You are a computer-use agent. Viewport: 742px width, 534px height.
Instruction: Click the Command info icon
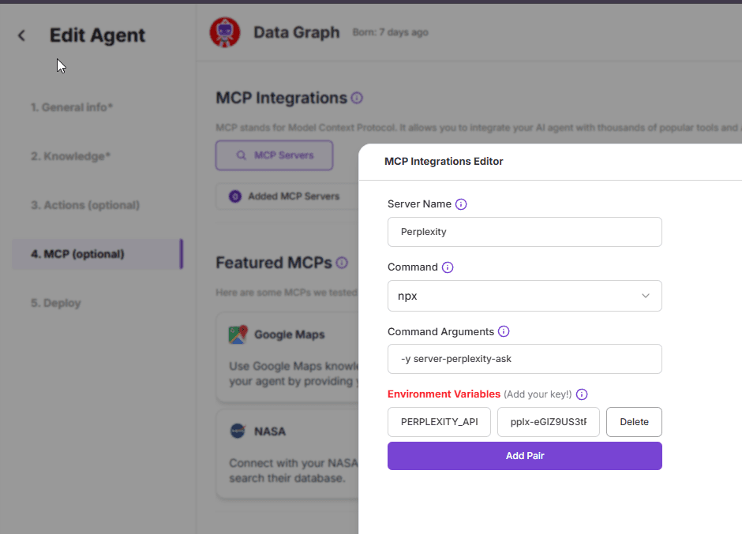(448, 267)
